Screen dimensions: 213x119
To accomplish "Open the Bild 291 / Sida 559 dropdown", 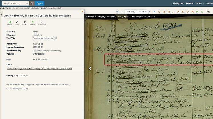I will pyautogui.click(x=136, y=12).
